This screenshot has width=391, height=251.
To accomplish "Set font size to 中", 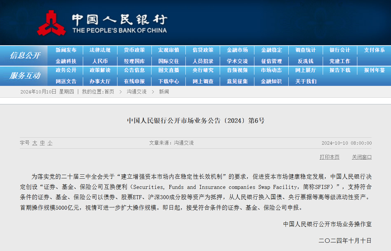I will coord(42,143).
